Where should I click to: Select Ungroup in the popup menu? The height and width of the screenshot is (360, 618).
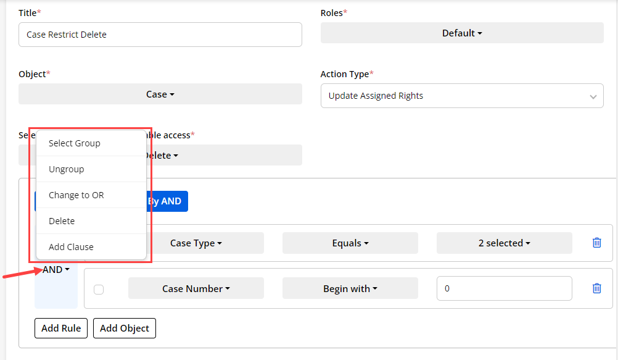coord(67,169)
